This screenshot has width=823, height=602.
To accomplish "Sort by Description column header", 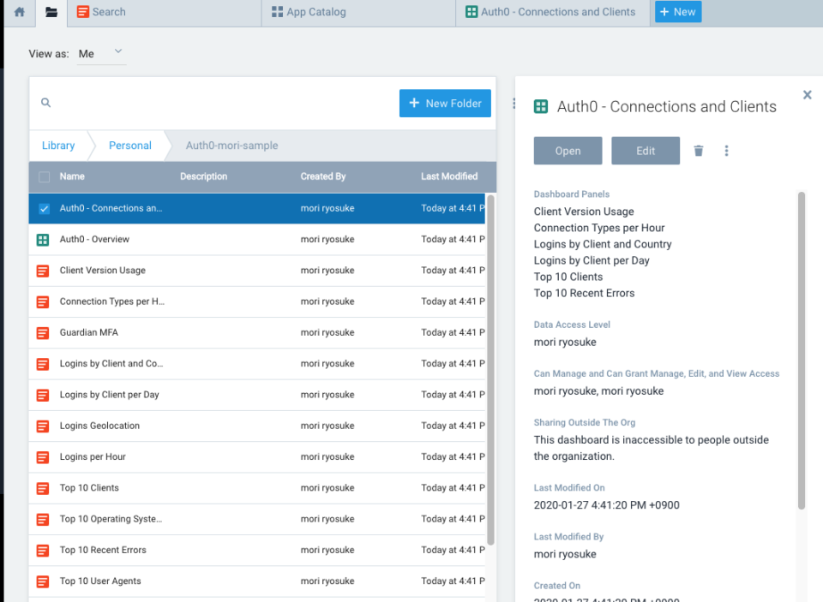I will pyautogui.click(x=204, y=176).
